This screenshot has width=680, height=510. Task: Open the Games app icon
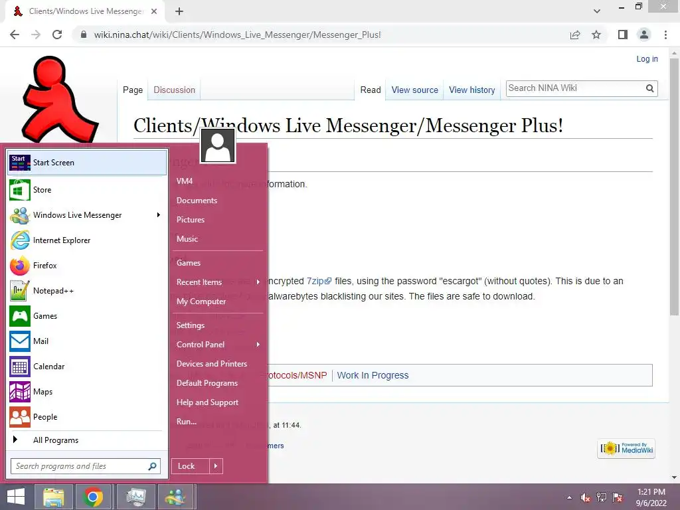click(20, 315)
